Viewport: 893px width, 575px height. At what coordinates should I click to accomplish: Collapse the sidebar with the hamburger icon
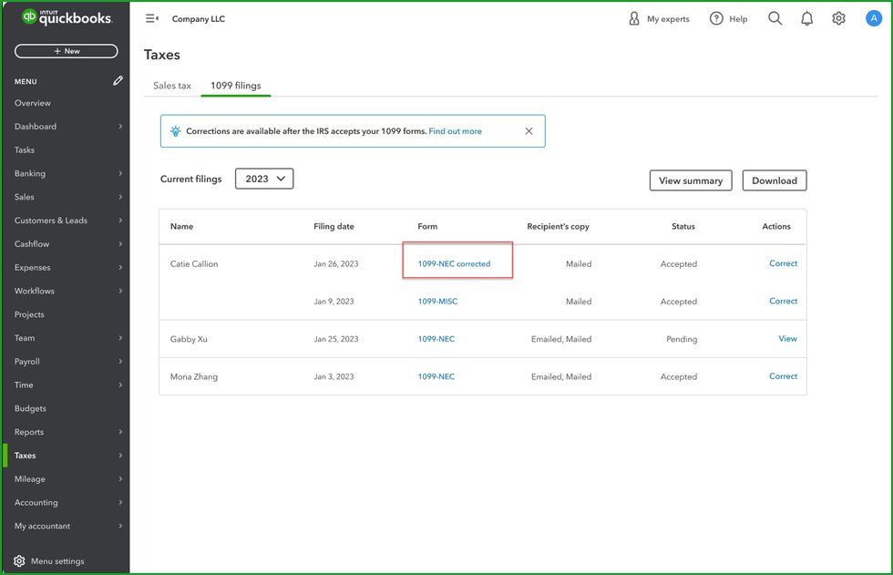[152, 18]
